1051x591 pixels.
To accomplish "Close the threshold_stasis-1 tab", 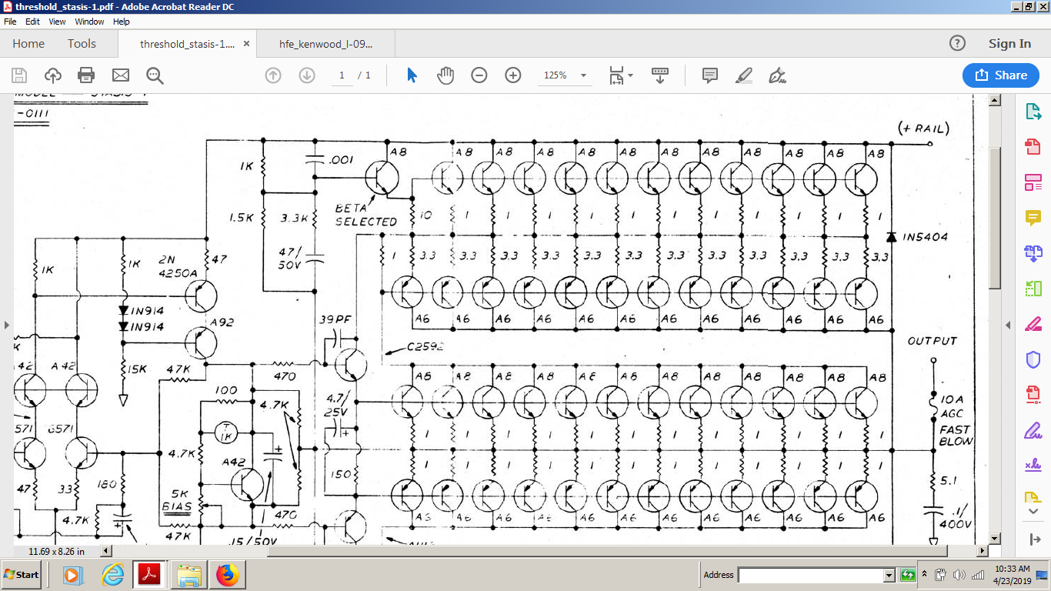I will click(x=246, y=44).
